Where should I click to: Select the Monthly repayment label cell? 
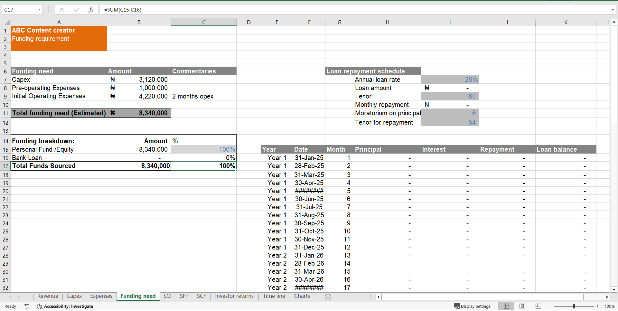point(388,105)
